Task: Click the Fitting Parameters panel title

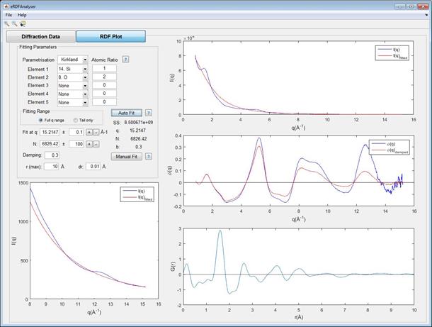Action: click(38, 47)
